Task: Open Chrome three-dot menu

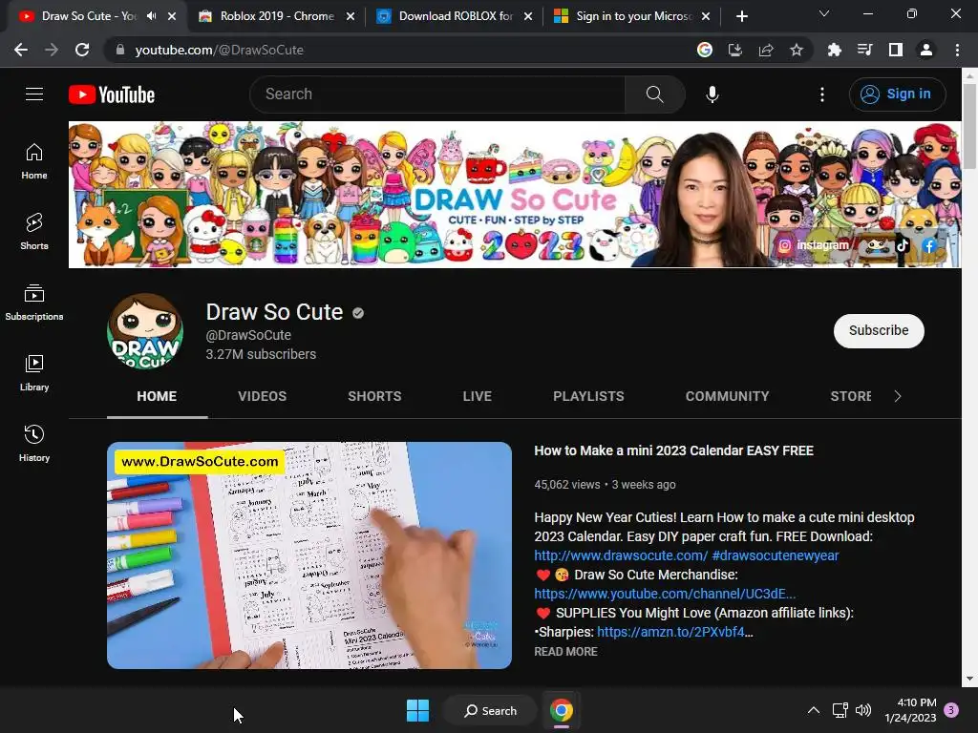Action: click(x=957, y=50)
